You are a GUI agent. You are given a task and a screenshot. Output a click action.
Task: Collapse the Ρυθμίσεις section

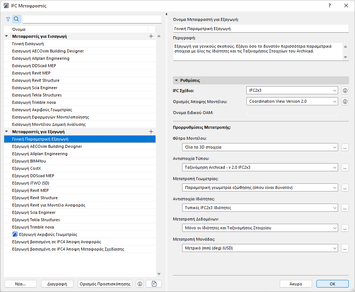177,80
